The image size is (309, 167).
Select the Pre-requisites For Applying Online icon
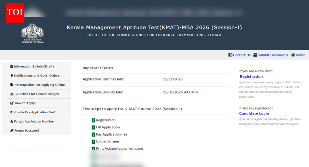click(x=12, y=85)
